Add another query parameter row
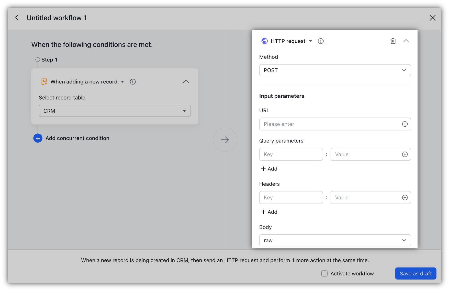Screen dimensions: 449x291 coord(269,169)
